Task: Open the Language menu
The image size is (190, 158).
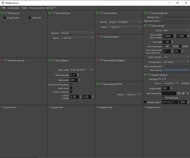Action: 13,8
